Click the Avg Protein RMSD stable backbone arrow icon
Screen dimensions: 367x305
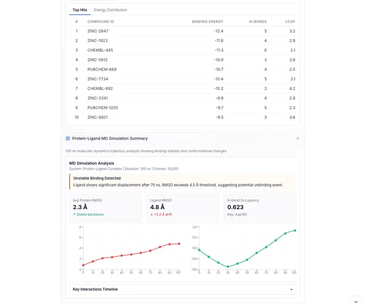pyautogui.click(x=74, y=214)
